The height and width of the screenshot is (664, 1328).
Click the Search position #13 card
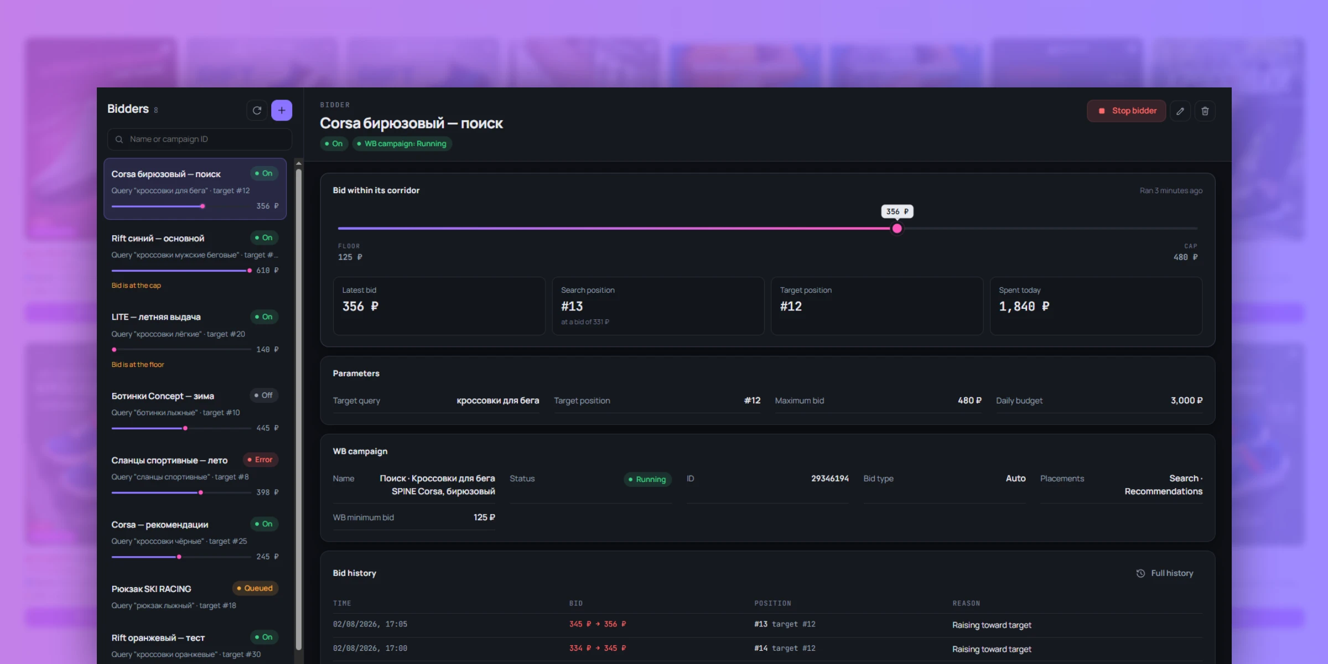click(658, 306)
